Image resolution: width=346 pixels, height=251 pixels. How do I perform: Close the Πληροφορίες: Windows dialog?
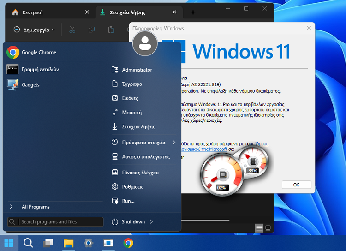(x=309, y=28)
